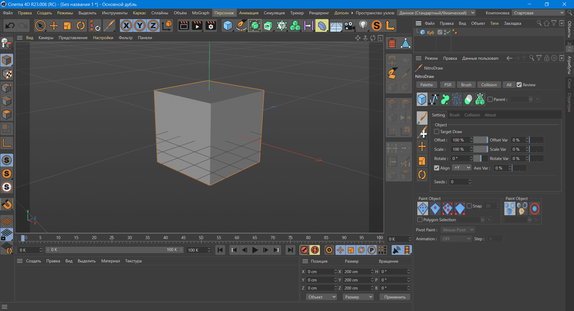Image resolution: width=574 pixels, height=311 pixels.
Task: Open the Pivot Paint Mouse Pivot dropdown
Action: point(458,230)
